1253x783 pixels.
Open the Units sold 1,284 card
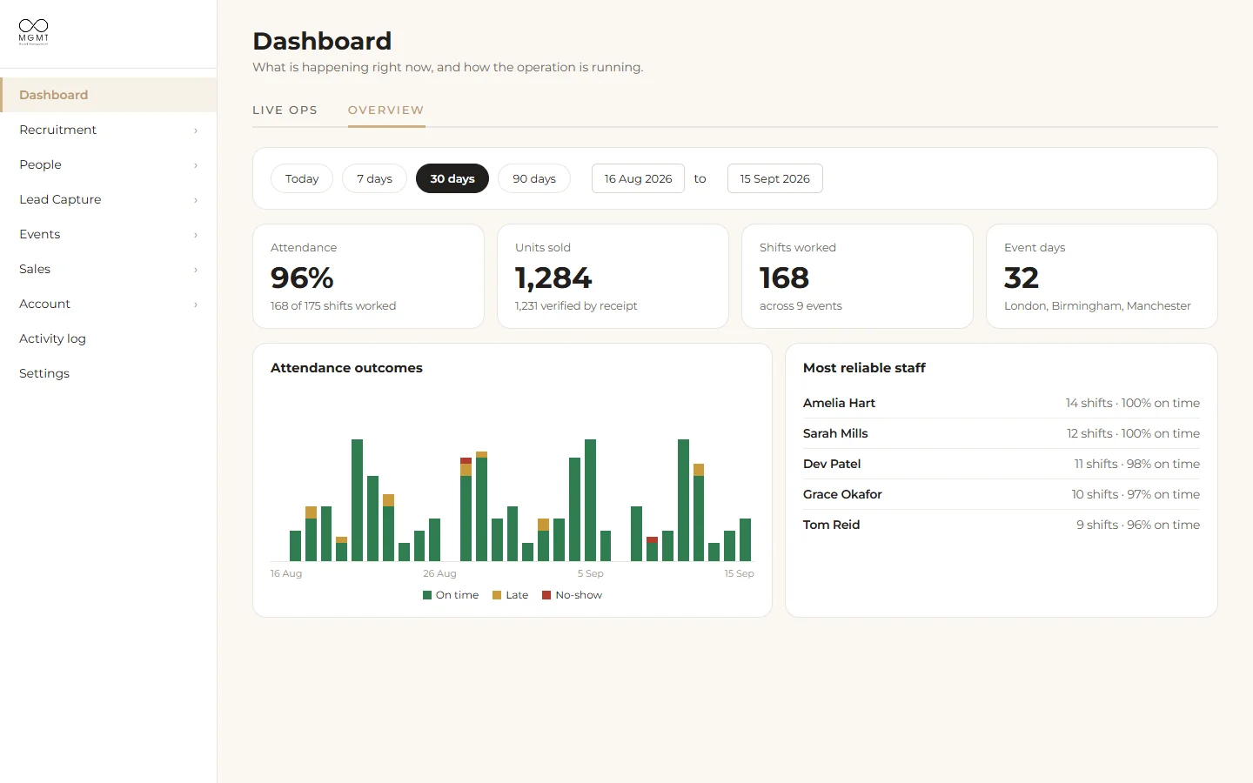[x=613, y=276]
